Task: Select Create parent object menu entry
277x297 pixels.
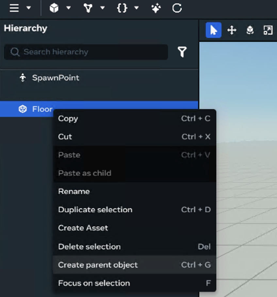Action: (98, 265)
